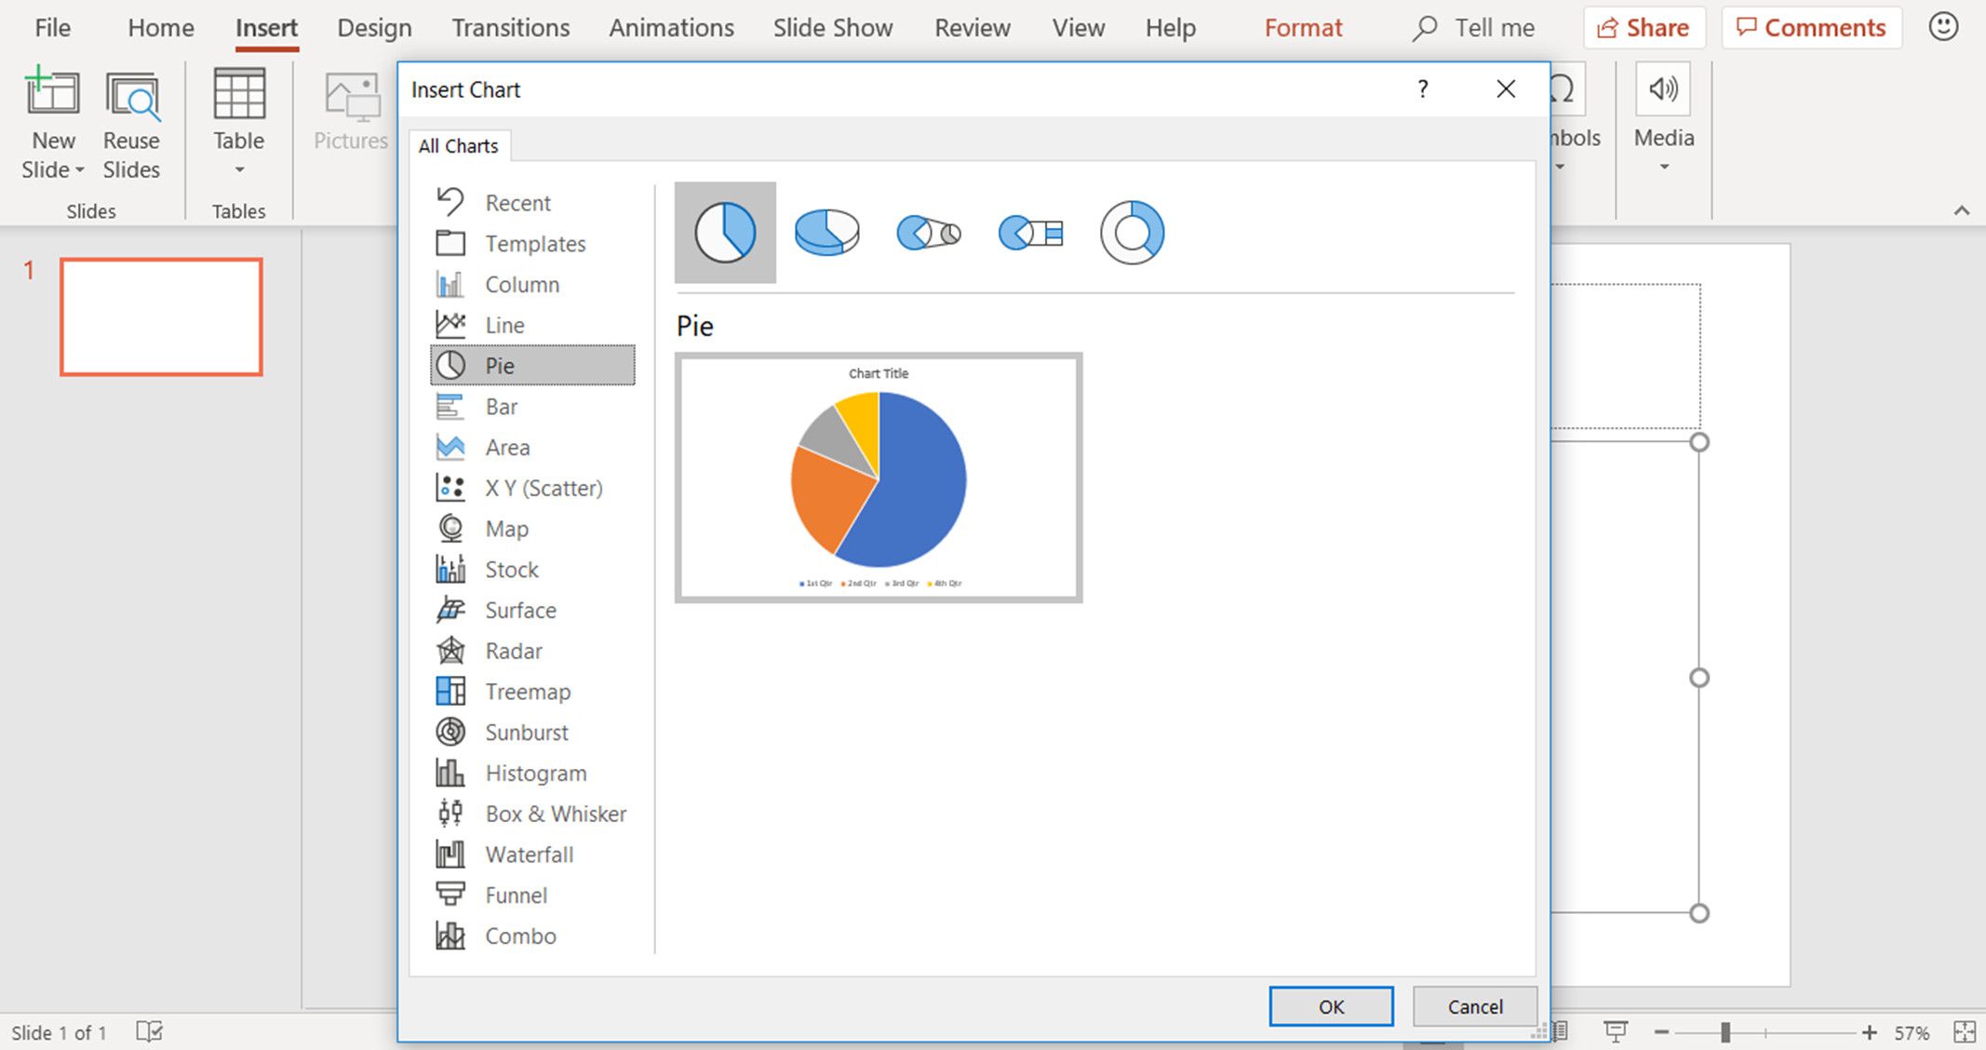Image resolution: width=1986 pixels, height=1050 pixels.
Task: Click the Recent charts category
Action: click(x=518, y=201)
